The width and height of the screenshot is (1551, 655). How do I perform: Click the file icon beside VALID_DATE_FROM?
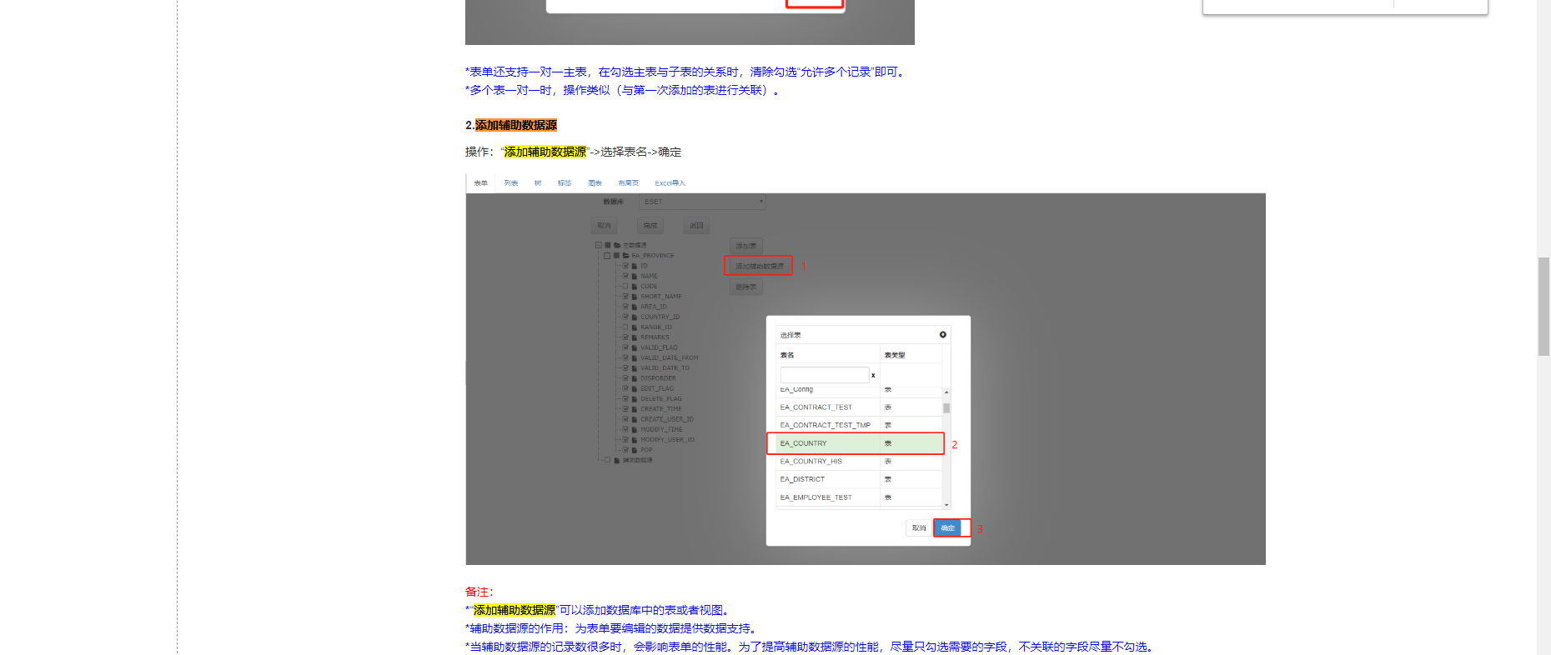[635, 358]
